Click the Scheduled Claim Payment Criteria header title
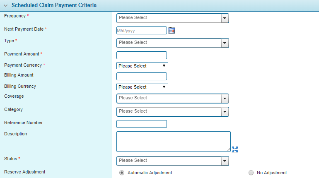 coord(54,6)
